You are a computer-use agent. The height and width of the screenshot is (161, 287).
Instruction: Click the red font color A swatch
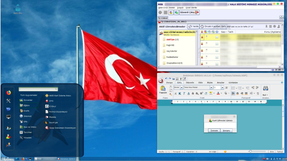click(218, 93)
